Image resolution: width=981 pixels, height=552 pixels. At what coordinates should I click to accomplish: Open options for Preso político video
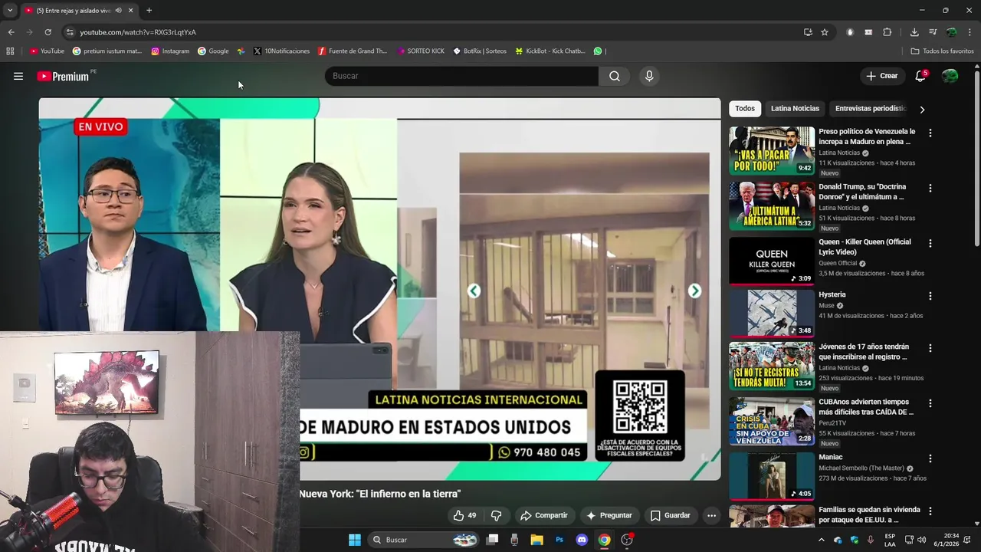point(930,133)
